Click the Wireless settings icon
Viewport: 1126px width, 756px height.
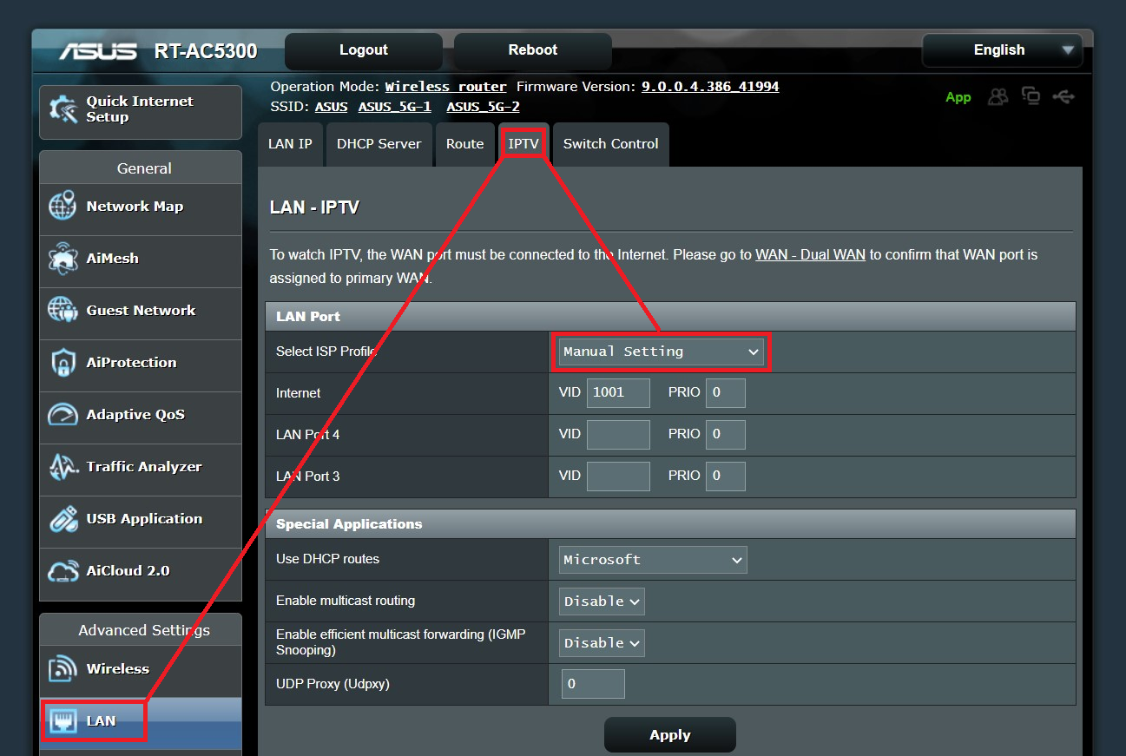(x=63, y=669)
